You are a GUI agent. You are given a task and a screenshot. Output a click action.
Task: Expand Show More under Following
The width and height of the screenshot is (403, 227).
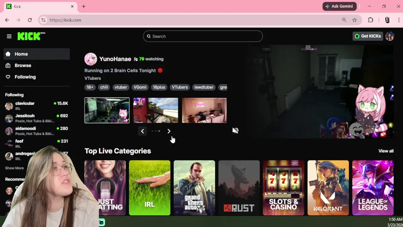[x=14, y=168]
